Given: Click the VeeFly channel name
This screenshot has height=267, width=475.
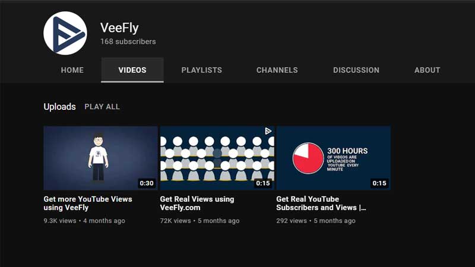Looking at the screenshot, I should tap(119, 28).
